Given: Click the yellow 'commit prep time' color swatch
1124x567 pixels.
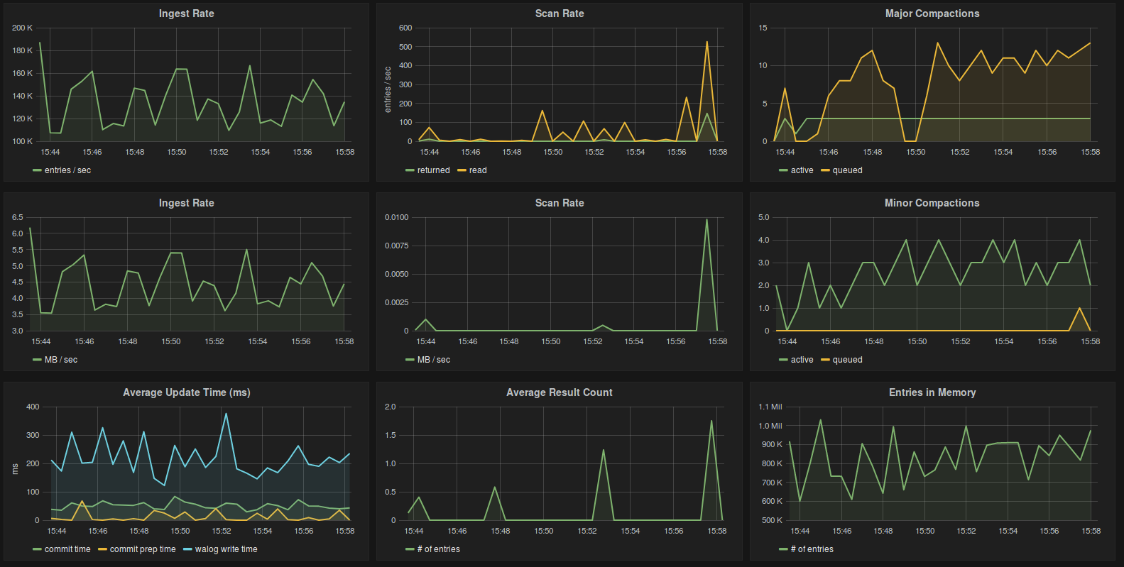Looking at the screenshot, I should tap(102, 549).
